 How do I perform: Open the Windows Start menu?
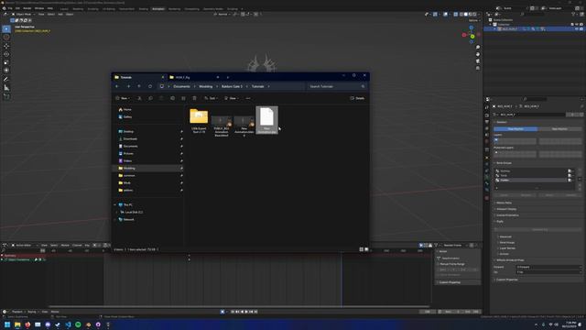pyautogui.click(x=7, y=324)
